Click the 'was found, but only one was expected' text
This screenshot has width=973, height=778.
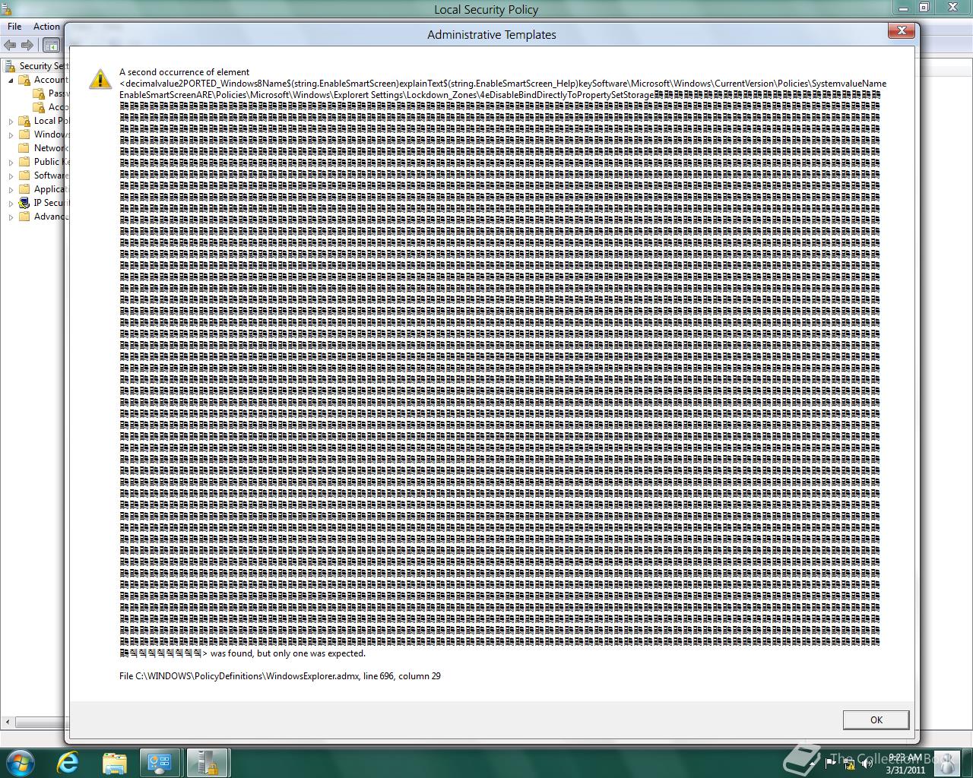288,653
